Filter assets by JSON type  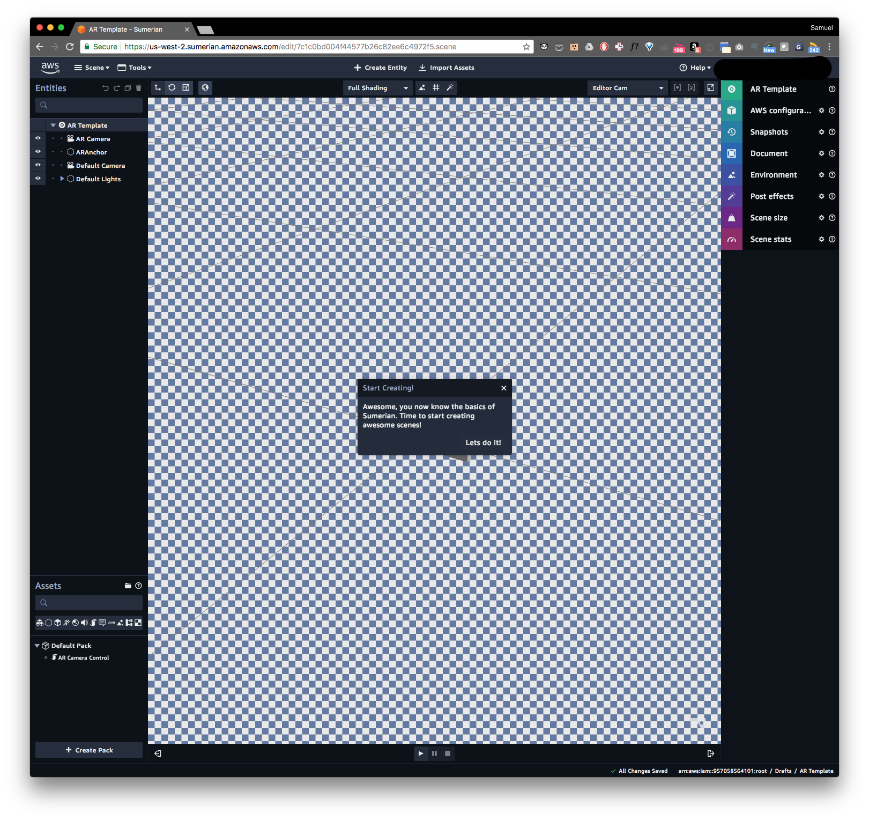[111, 623]
